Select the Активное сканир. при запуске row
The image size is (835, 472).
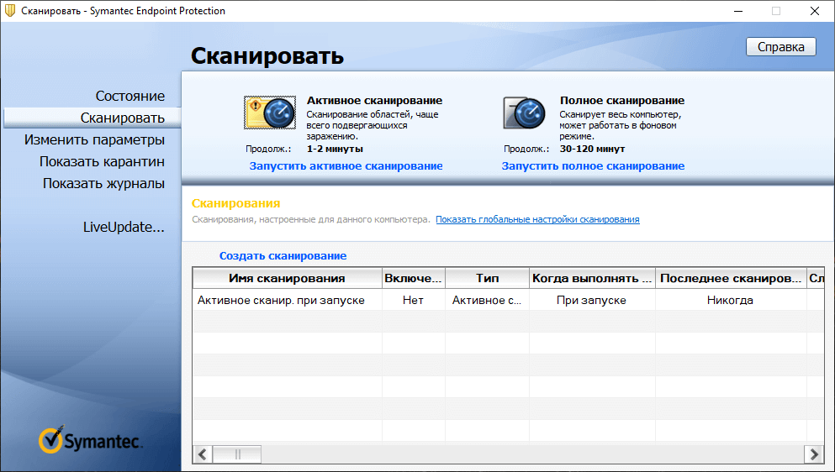tap(508, 300)
